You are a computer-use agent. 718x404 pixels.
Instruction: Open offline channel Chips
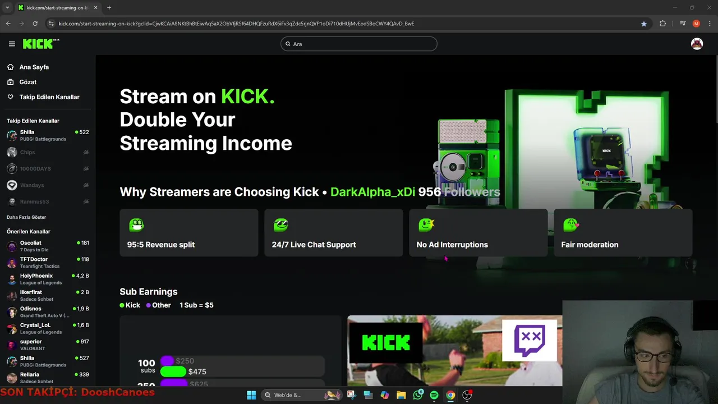(x=48, y=152)
